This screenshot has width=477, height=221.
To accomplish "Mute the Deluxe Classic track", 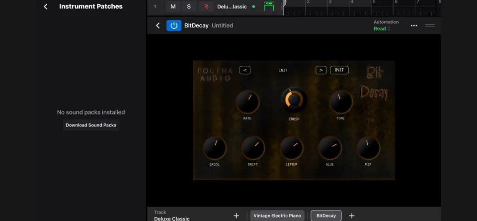I will pyautogui.click(x=173, y=6).
